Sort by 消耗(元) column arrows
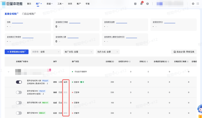The width and height of the screenshot is (202, 118). click(147, 62)
